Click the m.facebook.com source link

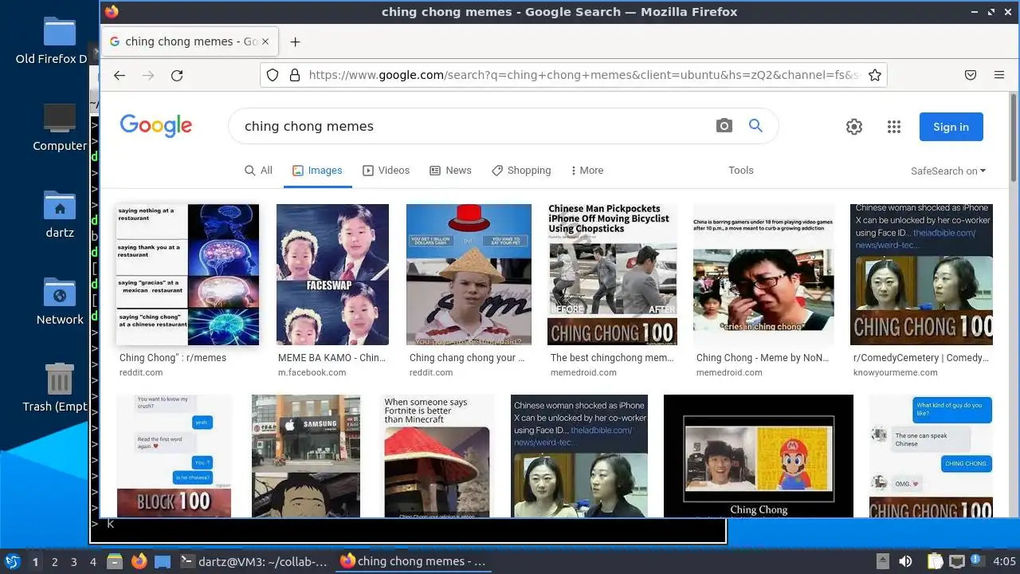pyautogui.click(x=312, y=372)
